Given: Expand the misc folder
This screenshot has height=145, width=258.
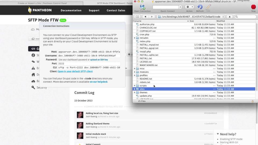Looking at the screenshot, I should pyautogui.click(x=135, y=68).
